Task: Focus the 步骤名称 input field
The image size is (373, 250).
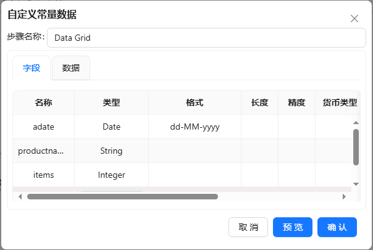Action: pos(206,37)
